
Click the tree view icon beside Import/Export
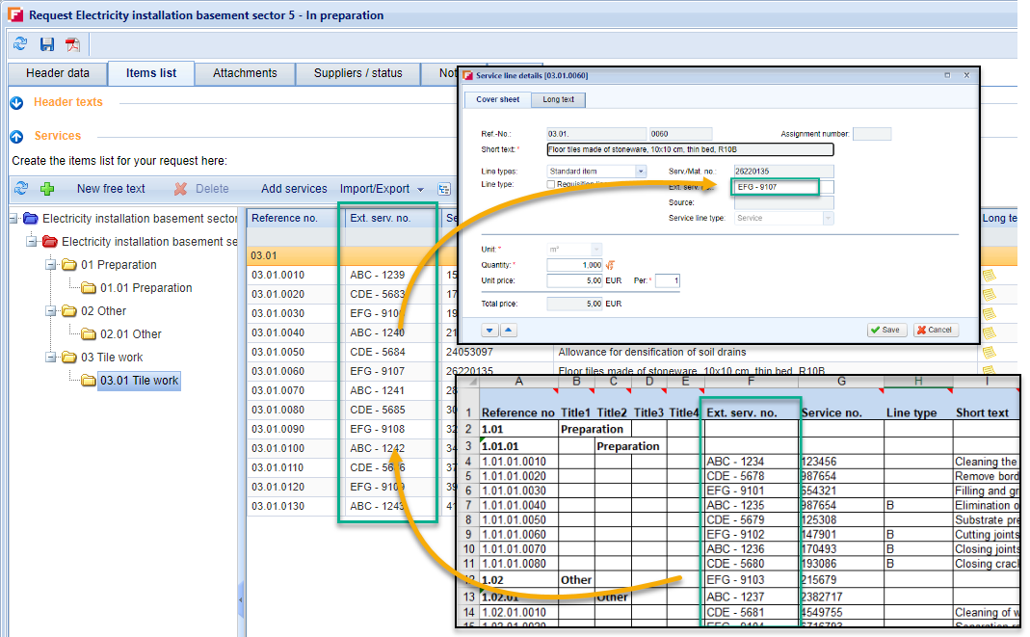(444, 189)
